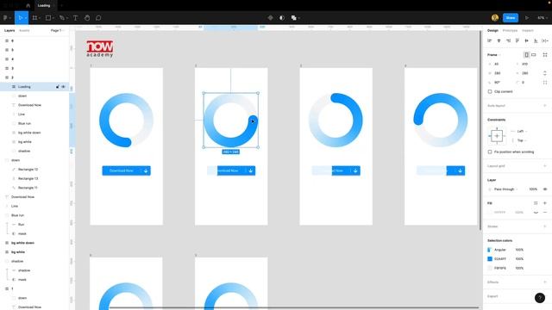Image resolution: width=552 pixels, height=310 pixels.
Task: Open the Page 1 dropdown
Action: click(x=58, y=31)
